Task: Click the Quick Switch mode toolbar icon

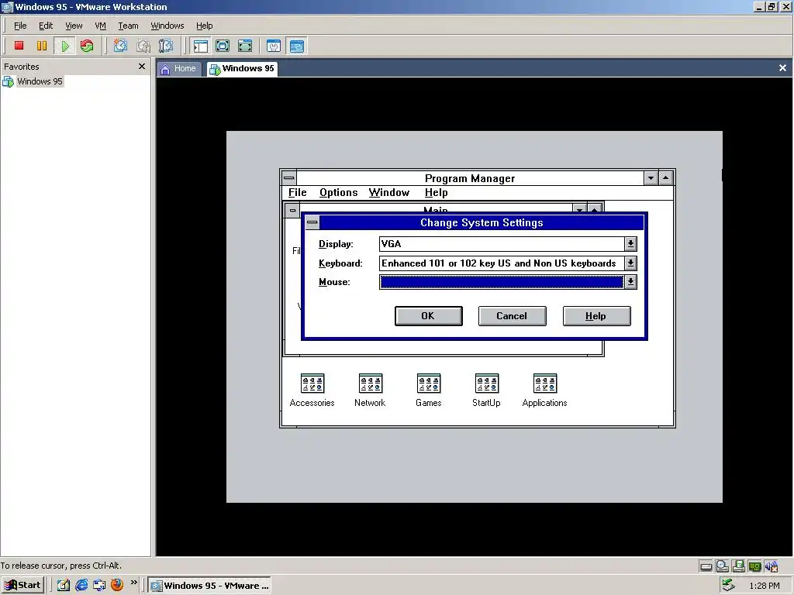Action: point(223,46)
